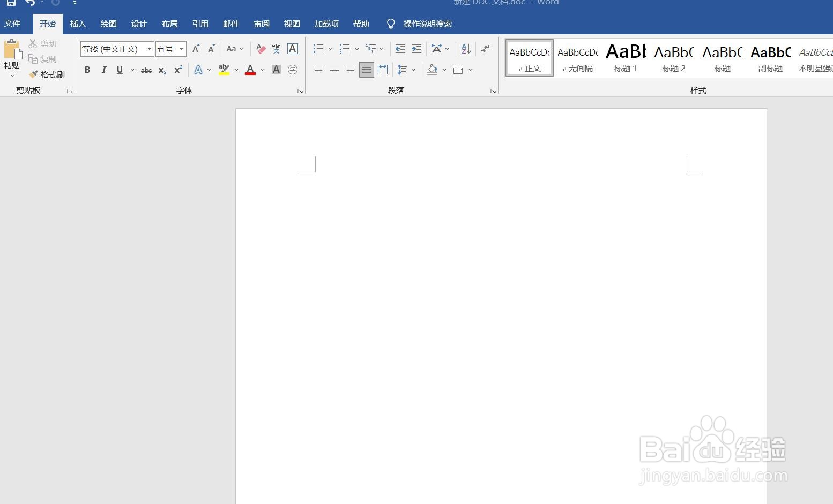
Task: Apply distributed alignment
Action: (382, 70)
